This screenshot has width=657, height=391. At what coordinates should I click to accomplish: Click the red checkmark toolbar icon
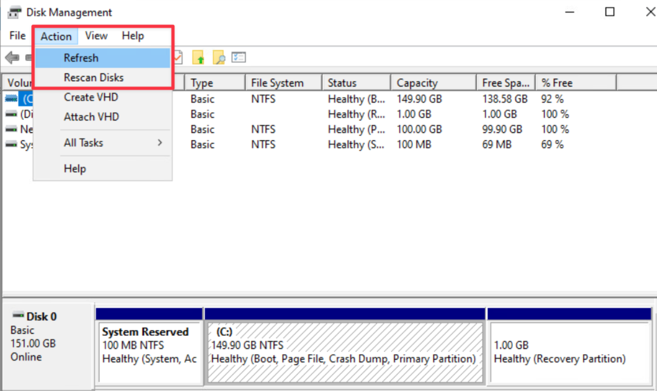point(178,57)
